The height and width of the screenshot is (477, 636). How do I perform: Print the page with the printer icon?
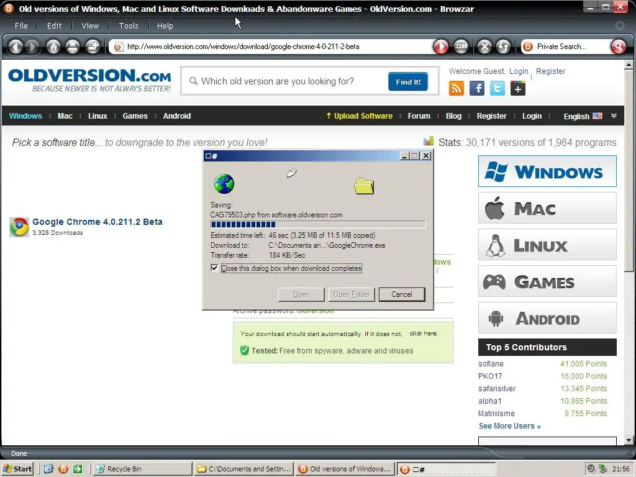(x=73, y=47)
